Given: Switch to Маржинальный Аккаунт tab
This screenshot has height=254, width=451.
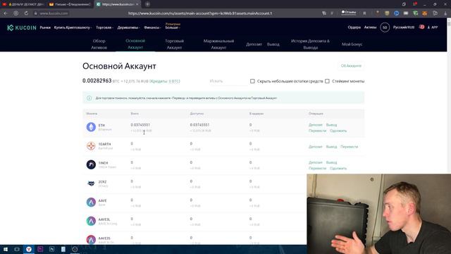Looking at the screenshot, I should point(218,44).
